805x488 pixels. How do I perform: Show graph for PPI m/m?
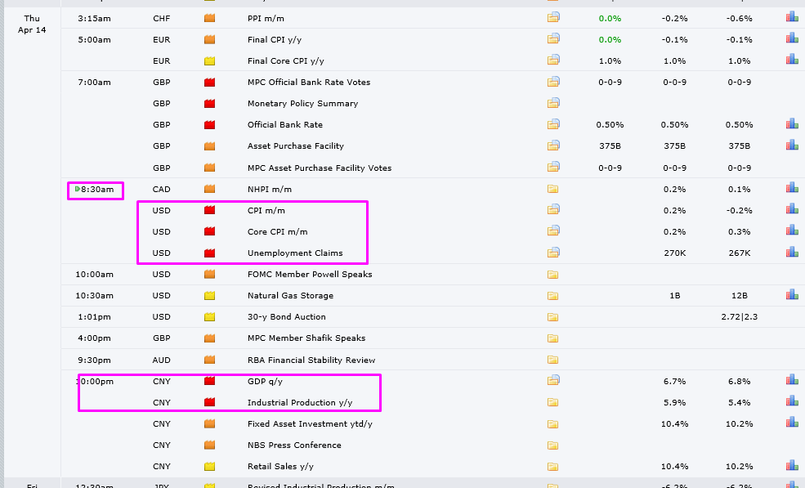792,17
